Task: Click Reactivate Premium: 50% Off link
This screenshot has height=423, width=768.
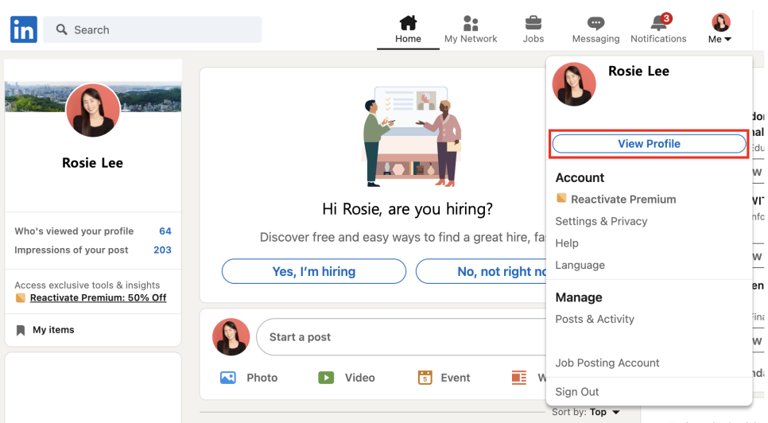Action: click(x=98, y=297)
